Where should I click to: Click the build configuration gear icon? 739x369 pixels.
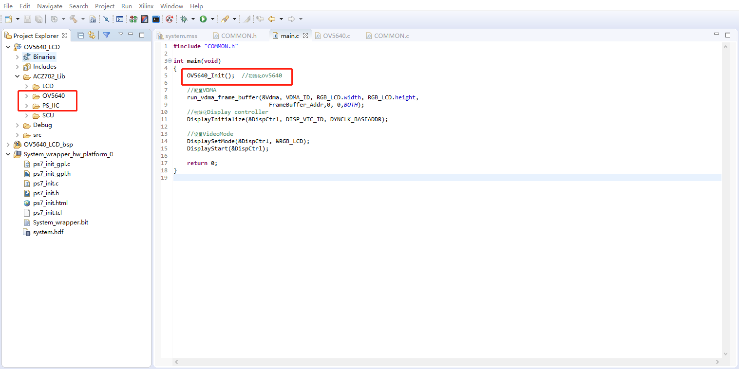[54, 19]
